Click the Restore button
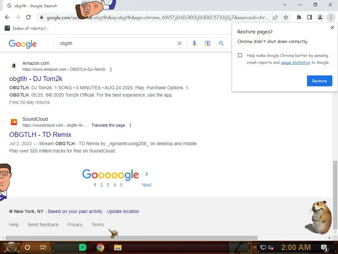Screen dimensions: 338x254 pos(320,81)
